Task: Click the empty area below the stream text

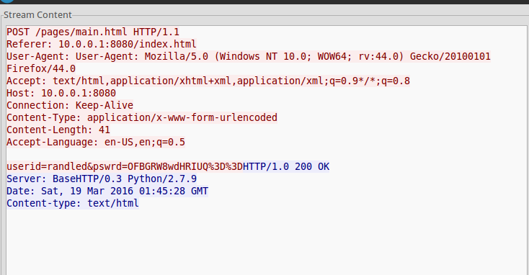Action: tap(267, 243)
